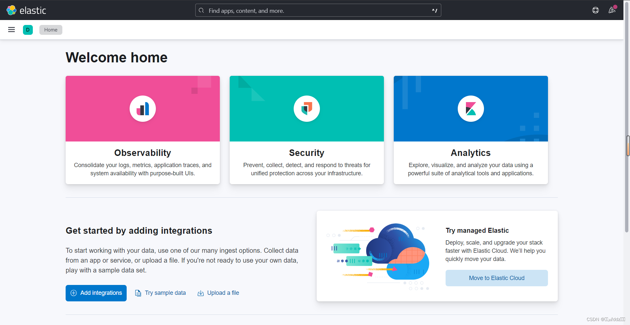The height and width of the screenshot is (325, 630).
Task: Click the Kibana Analytics icon
Action: (x=471, y=109)
